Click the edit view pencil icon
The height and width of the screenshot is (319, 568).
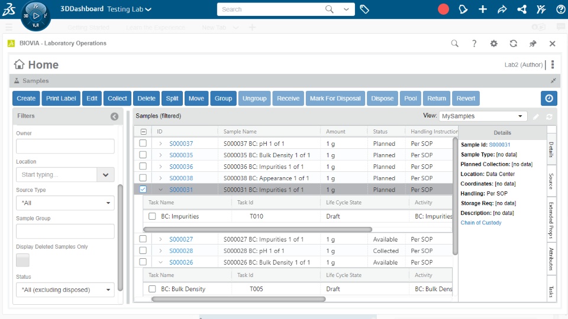click(x=536, y=116)
